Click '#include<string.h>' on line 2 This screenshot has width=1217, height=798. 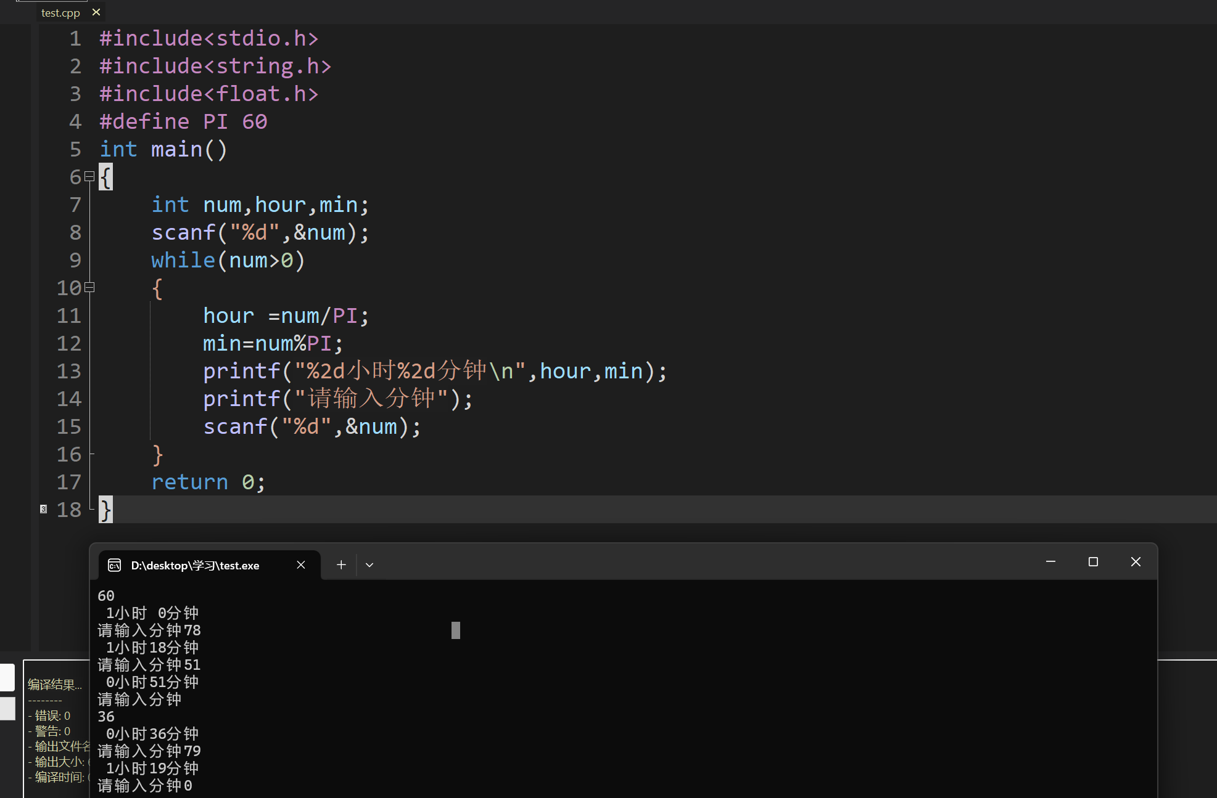215,66
